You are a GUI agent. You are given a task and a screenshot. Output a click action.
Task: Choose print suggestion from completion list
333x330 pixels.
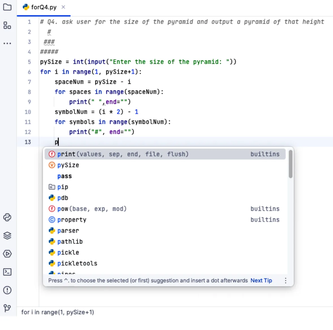(165, 154)
